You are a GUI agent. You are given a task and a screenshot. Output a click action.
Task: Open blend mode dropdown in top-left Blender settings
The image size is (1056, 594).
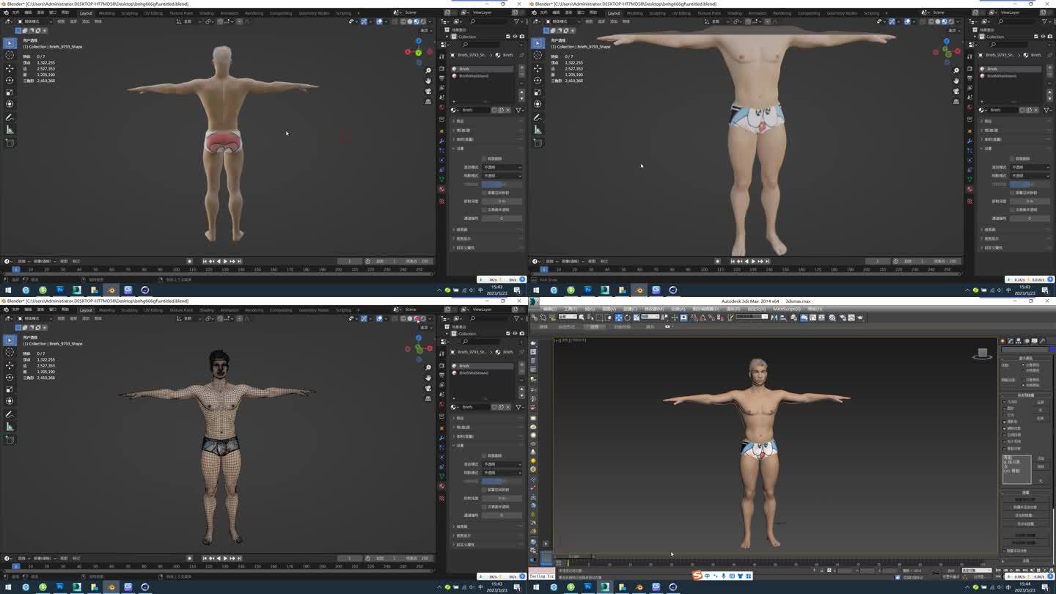(502, 167)
